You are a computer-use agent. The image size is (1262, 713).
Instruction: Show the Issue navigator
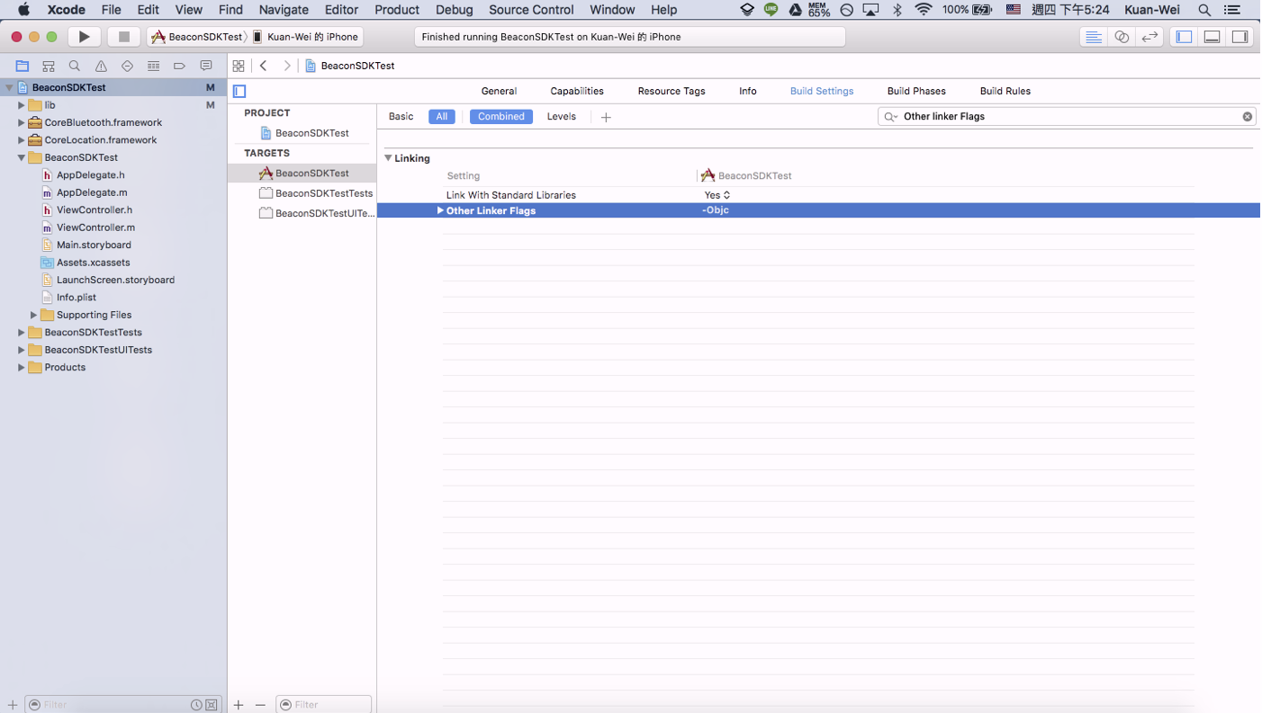(101, 66)
